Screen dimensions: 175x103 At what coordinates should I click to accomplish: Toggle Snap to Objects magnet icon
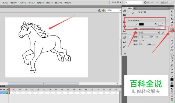172,99
